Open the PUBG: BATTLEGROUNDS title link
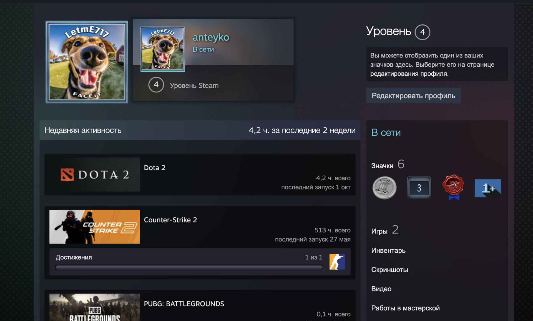 pos(184,304)
